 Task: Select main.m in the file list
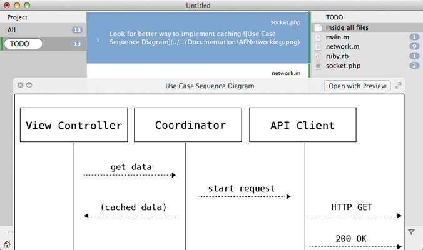click(x=367, y=37)
